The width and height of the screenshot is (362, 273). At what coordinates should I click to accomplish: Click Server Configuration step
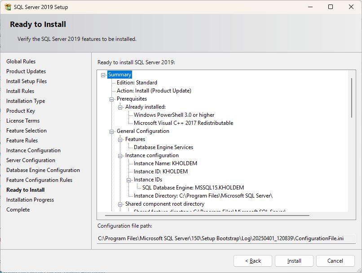(x=31, y=160)
